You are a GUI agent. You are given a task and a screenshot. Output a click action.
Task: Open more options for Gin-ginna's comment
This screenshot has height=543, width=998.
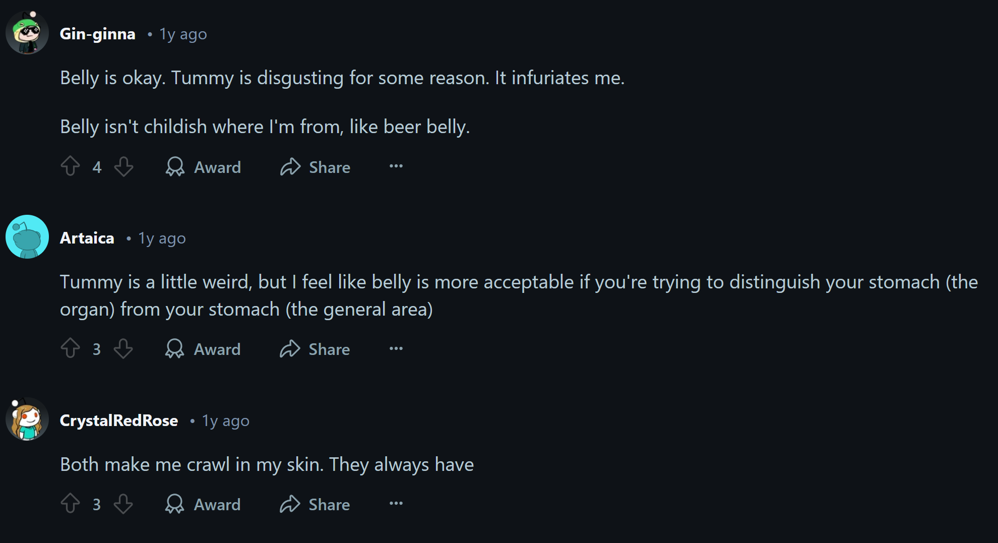[x=396, y=166]
